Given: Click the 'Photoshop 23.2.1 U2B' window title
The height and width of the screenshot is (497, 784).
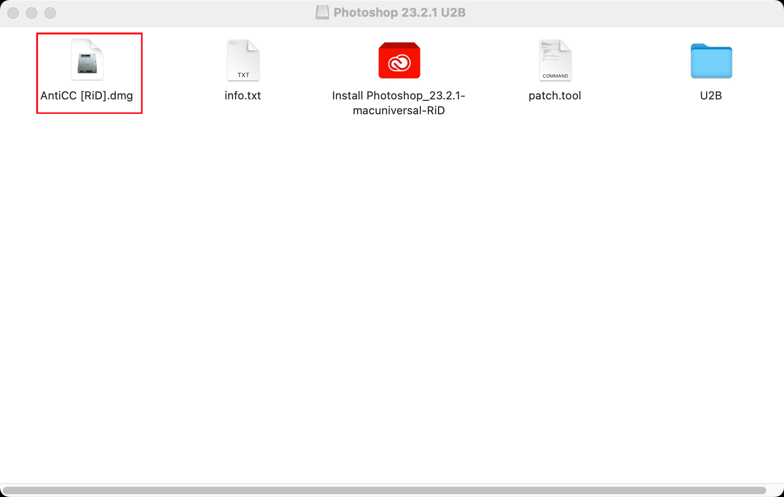Looking at the screenshot, I should point(399,13).
